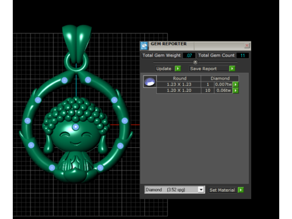Viewport: 292px width, 219px height.
Task: Collapse the panel using the round divider handle
Action: 195,62
